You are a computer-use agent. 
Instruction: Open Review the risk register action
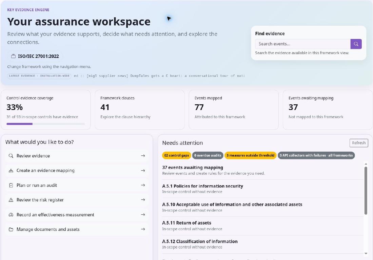[77, 200]
